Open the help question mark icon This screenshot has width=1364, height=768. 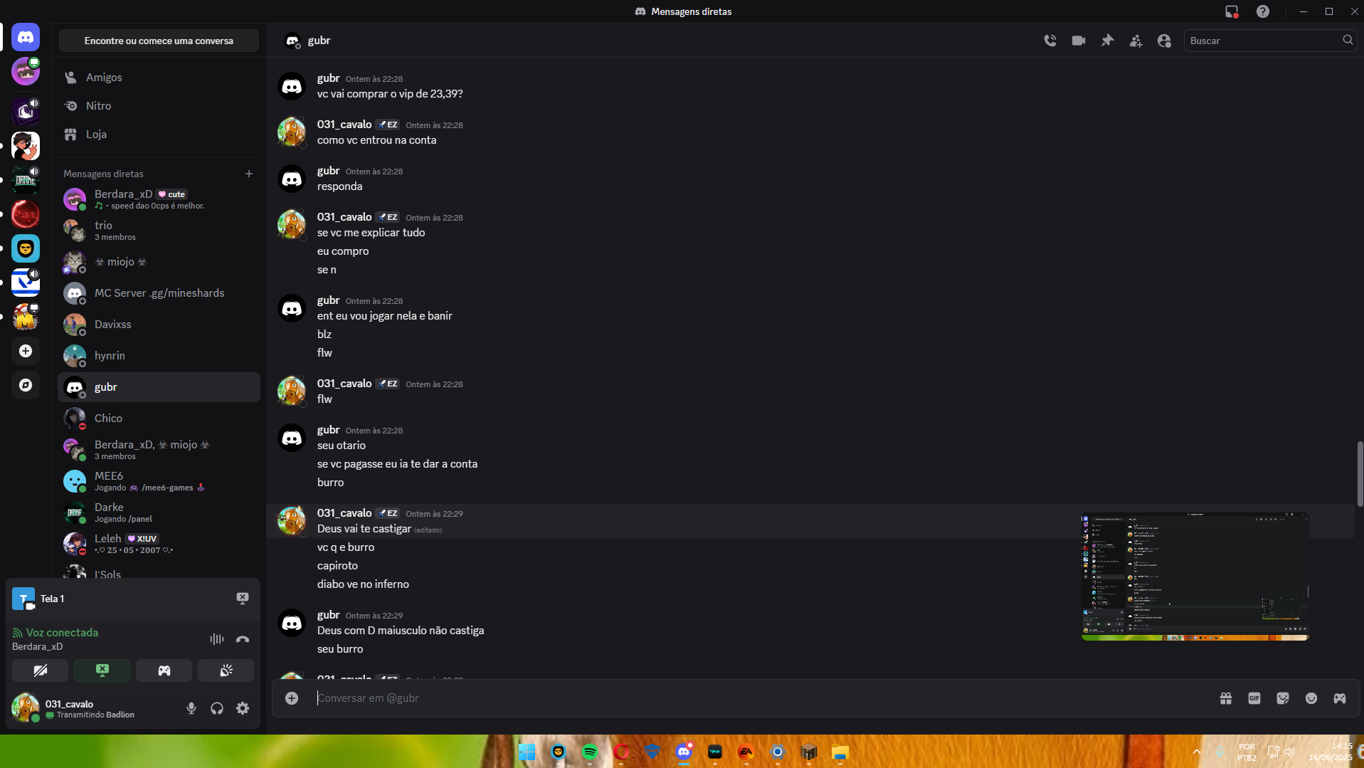1263,11
